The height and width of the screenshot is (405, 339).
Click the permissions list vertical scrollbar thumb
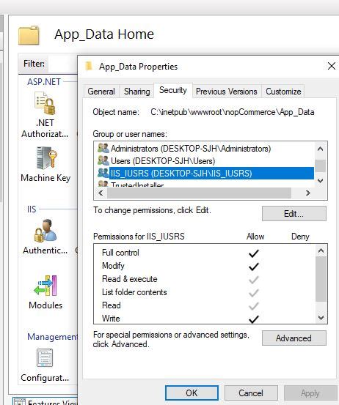click(321, 279)
